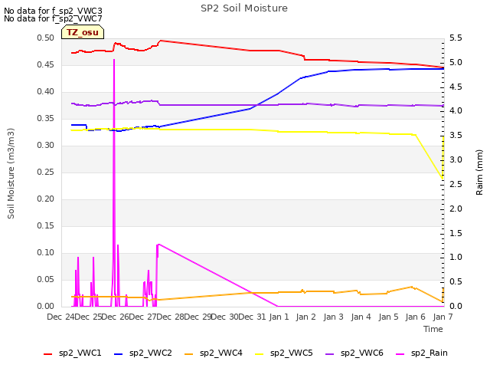Viewport: 490px width, 368px height.
Task: Click the sp2_VWC4 legend label
Action: 221,353
